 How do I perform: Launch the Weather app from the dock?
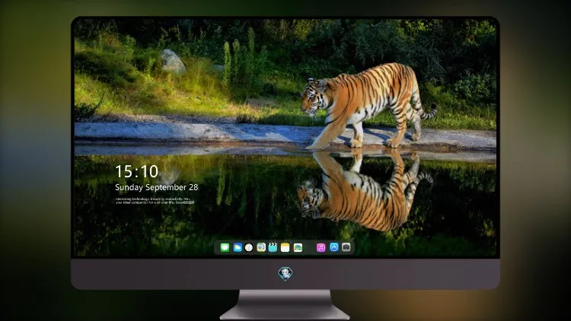[x=238, y=248]
